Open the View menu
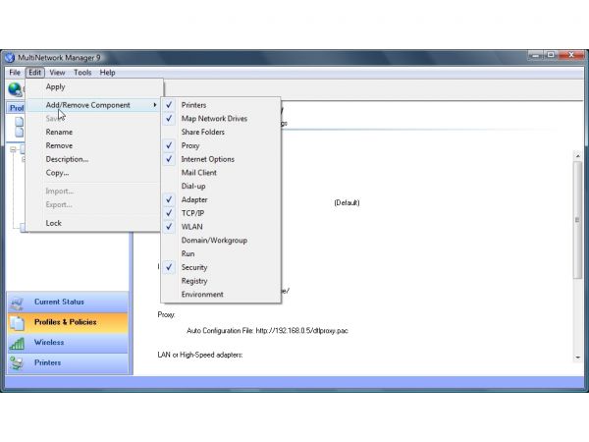This screenshot has height=442, width=589. click(57, 73)
